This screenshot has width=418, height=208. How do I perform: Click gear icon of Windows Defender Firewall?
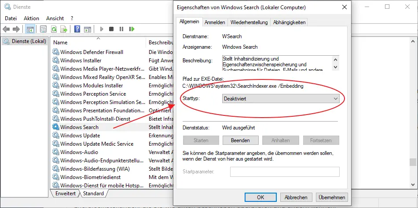point(55,52)
